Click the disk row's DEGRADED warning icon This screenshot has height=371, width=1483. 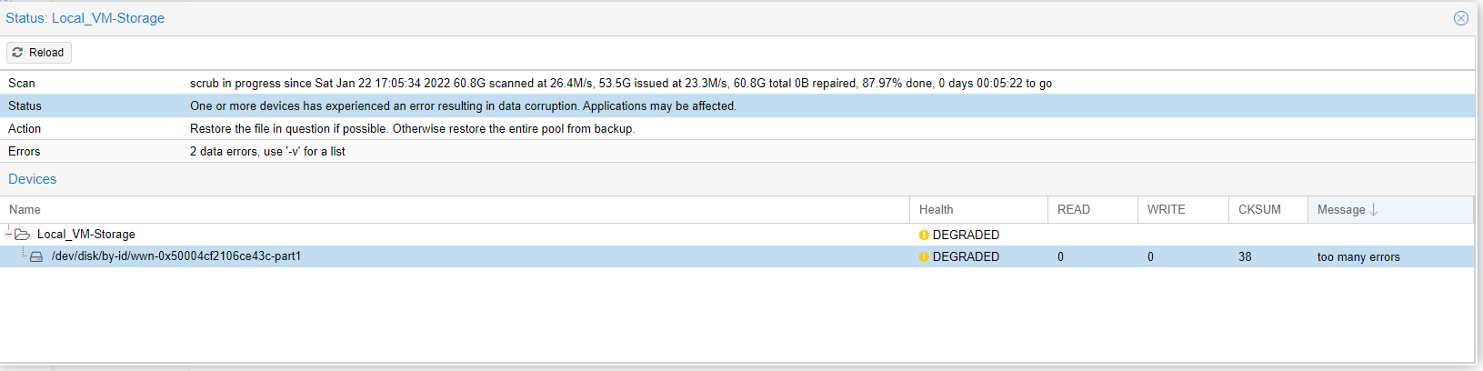(924, 257)
